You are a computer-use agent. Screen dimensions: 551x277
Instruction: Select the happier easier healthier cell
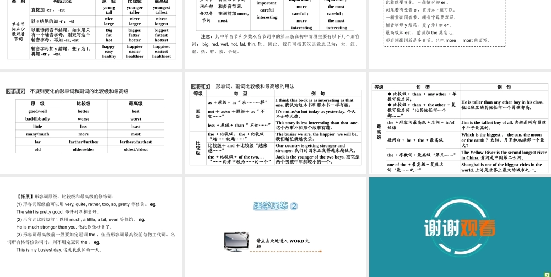[134, 51]
